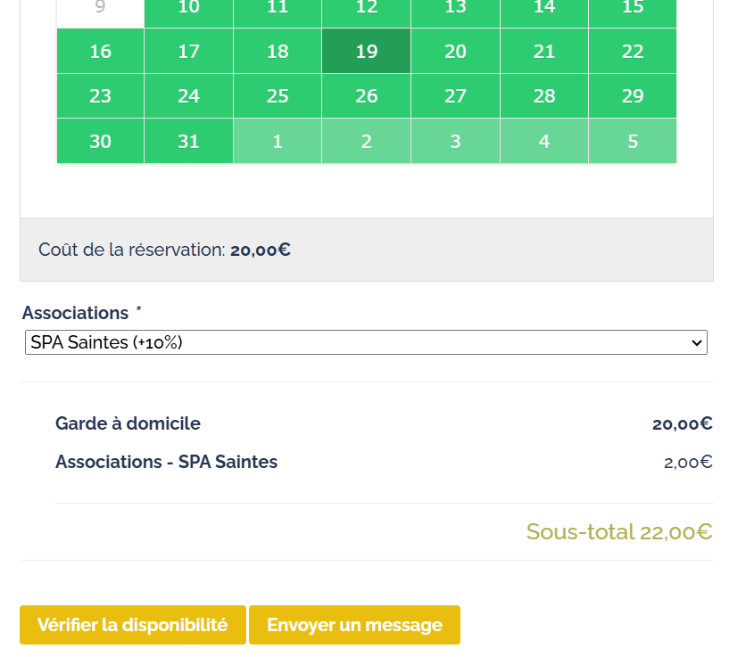Viewport: 746px width, 657px height.
Task: Pick the 29th on the calendar
Action: pyautogui.click(x=633, y=96)
